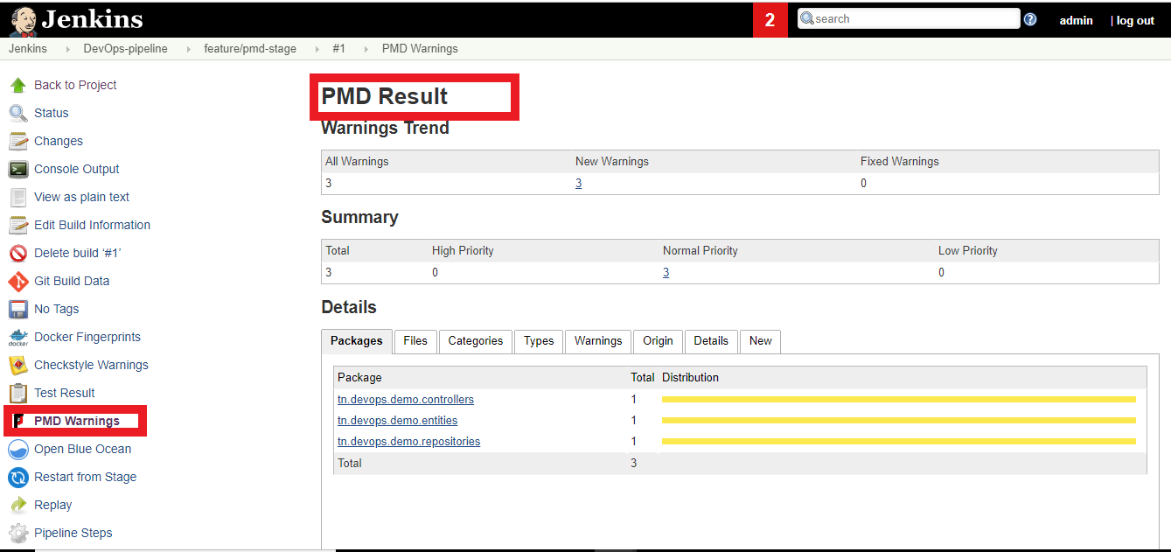Viewport: 1171px width, 552px height.
Task: Go to the DevOps-pipeline breadcrumb
Action: (125, 49)
